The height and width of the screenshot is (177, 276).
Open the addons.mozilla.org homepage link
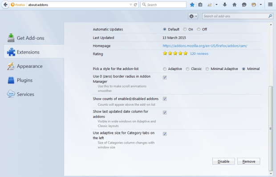(205, 46)
